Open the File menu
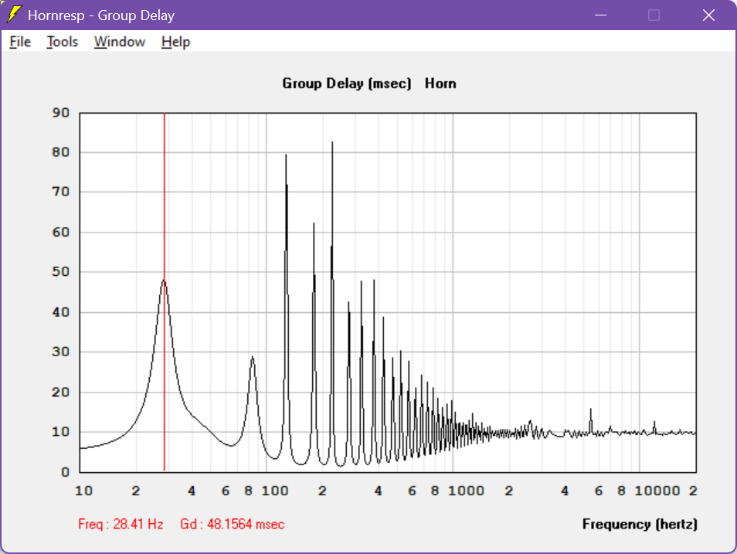Screen dimensions: 737x554 (20, 42)
